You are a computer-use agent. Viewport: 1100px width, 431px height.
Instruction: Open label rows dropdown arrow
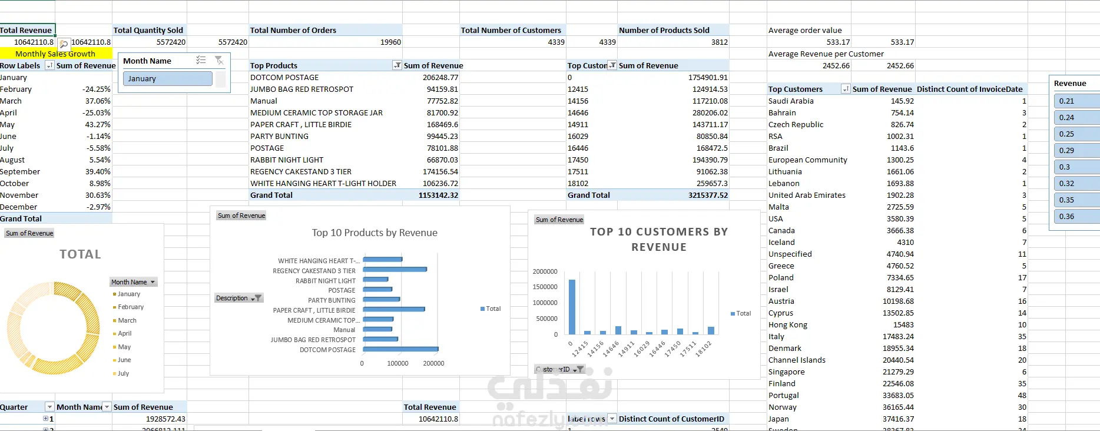[612, 419]
